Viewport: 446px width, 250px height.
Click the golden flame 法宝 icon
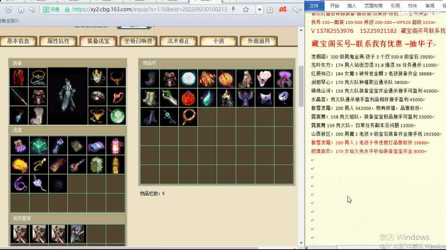pos(19,165)
